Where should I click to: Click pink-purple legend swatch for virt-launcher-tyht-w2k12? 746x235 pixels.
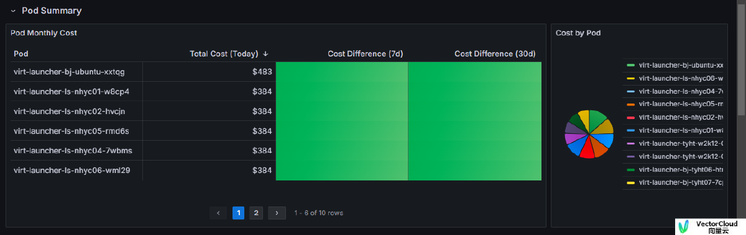click(x=630, y=143)
